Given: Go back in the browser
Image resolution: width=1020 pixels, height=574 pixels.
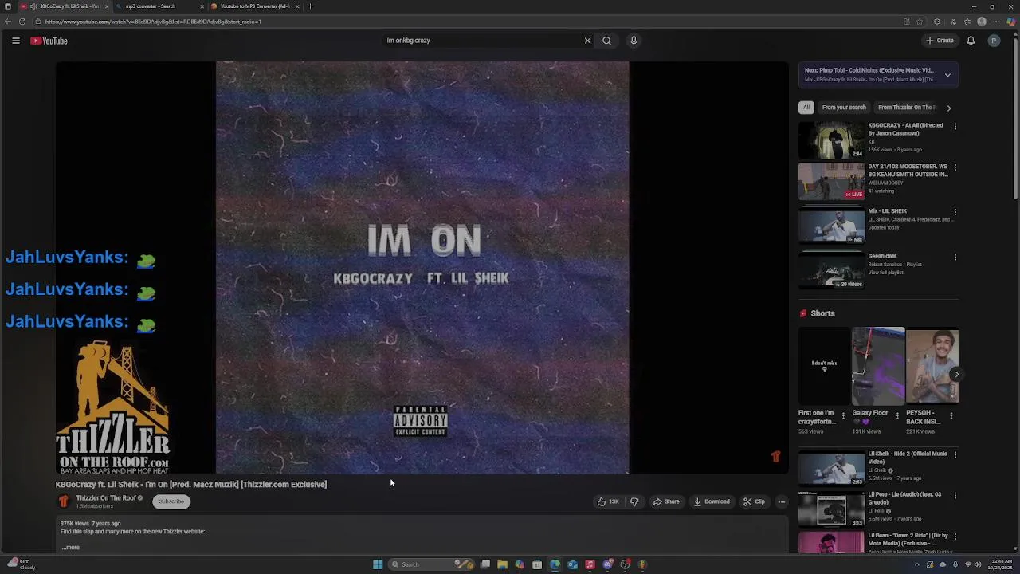Looking at the screenshot, I should [x=8, y=22].
